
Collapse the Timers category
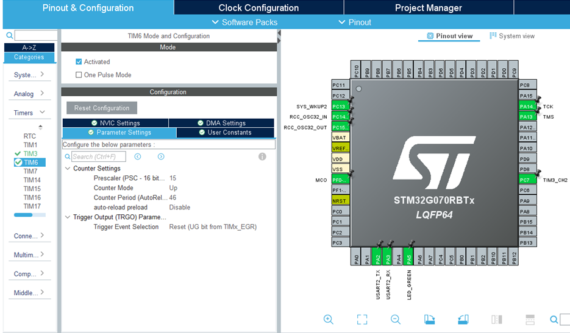pos(29,113)
